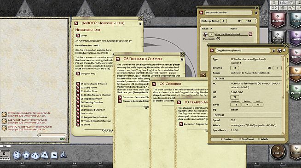Toggle the lock on 08 Decorated Chamber story
The width and height of the screenshot is (301, 168).
click(182, 59)
